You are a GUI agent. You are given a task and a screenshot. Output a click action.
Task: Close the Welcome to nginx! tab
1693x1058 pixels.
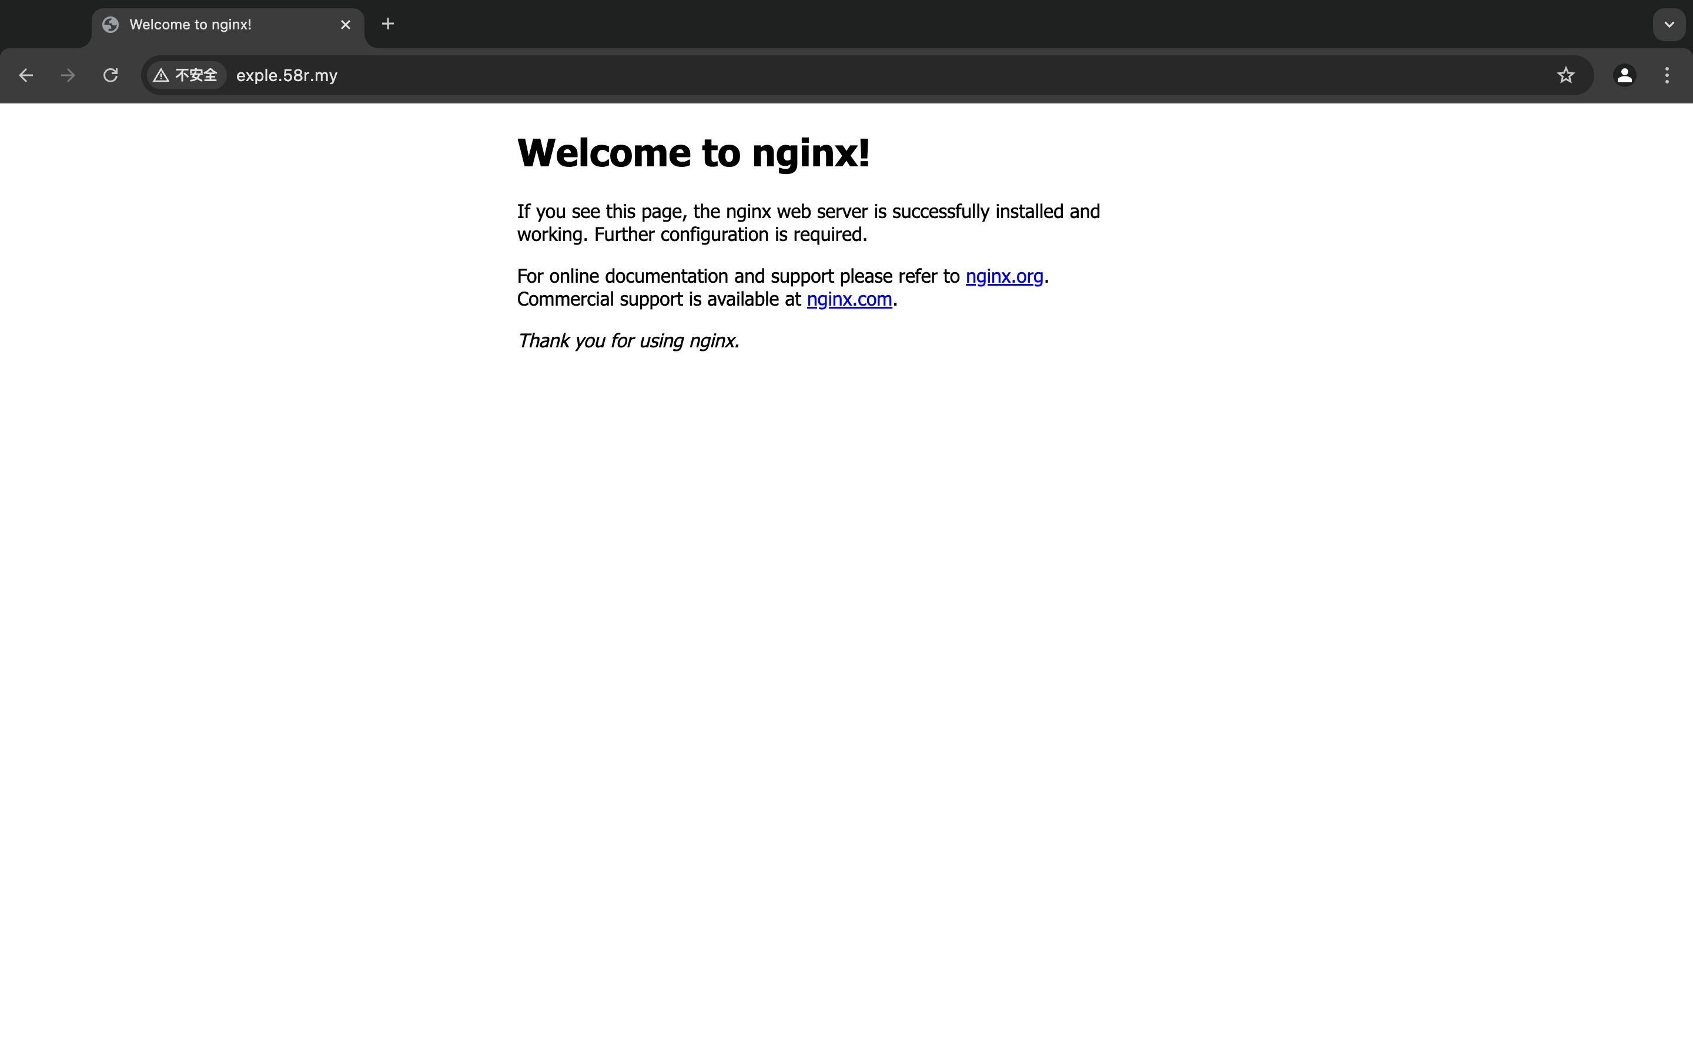346,25
